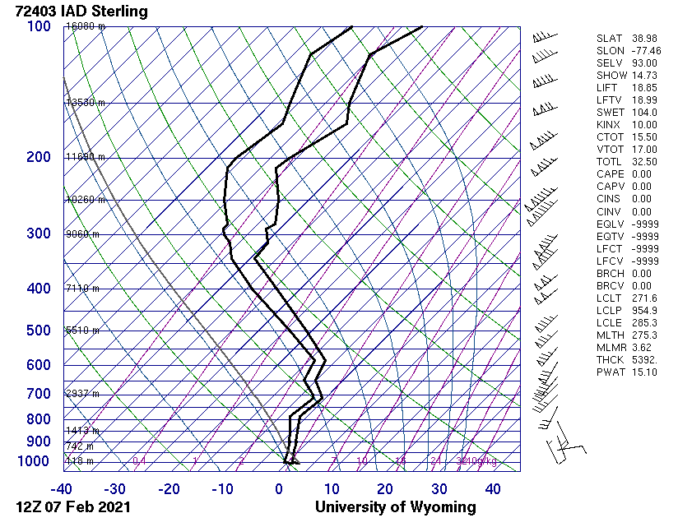678x527 pixels.
Task: Select the 500 pressure level label
Action: (x=39, y=331)
